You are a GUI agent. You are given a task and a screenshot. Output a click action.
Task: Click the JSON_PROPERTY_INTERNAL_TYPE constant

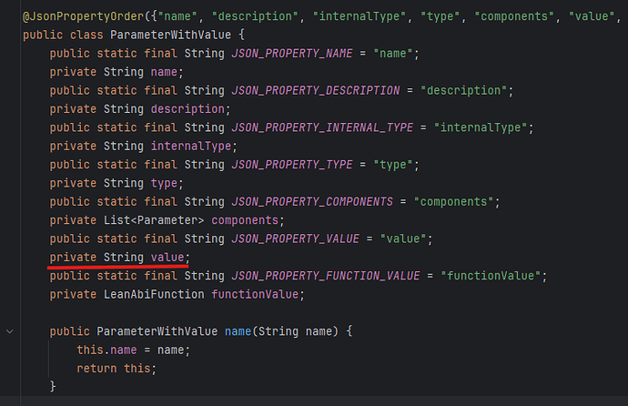tap(322, 127)
